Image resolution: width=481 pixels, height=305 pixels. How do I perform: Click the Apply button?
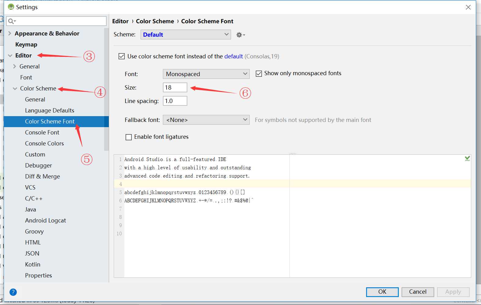[x=453, y=292]
